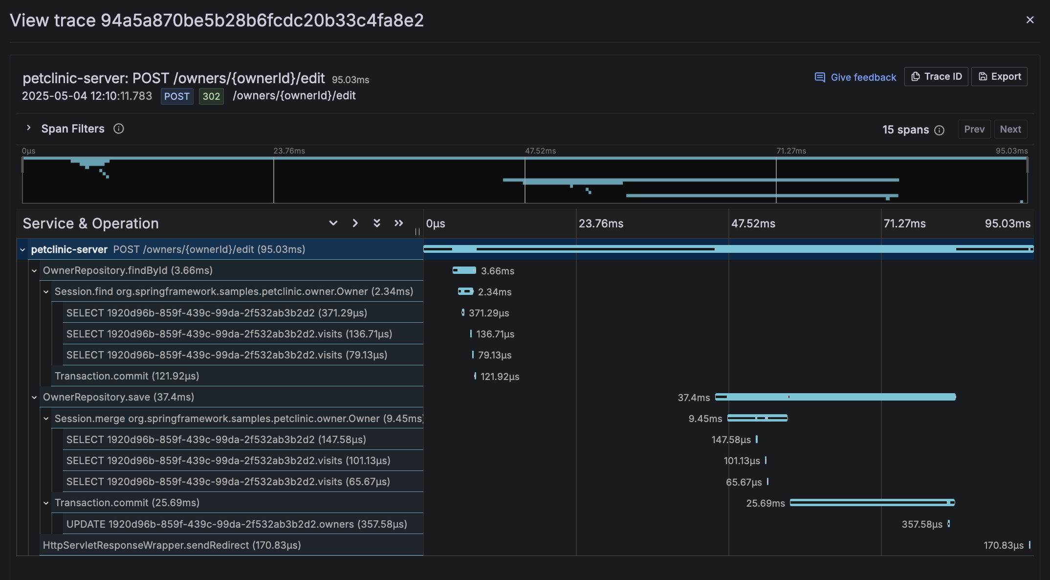
Task: Click the 121.92µs duration label in timeline
Action: tap(500, 377)
